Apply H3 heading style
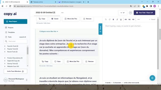 click(133, 19)
